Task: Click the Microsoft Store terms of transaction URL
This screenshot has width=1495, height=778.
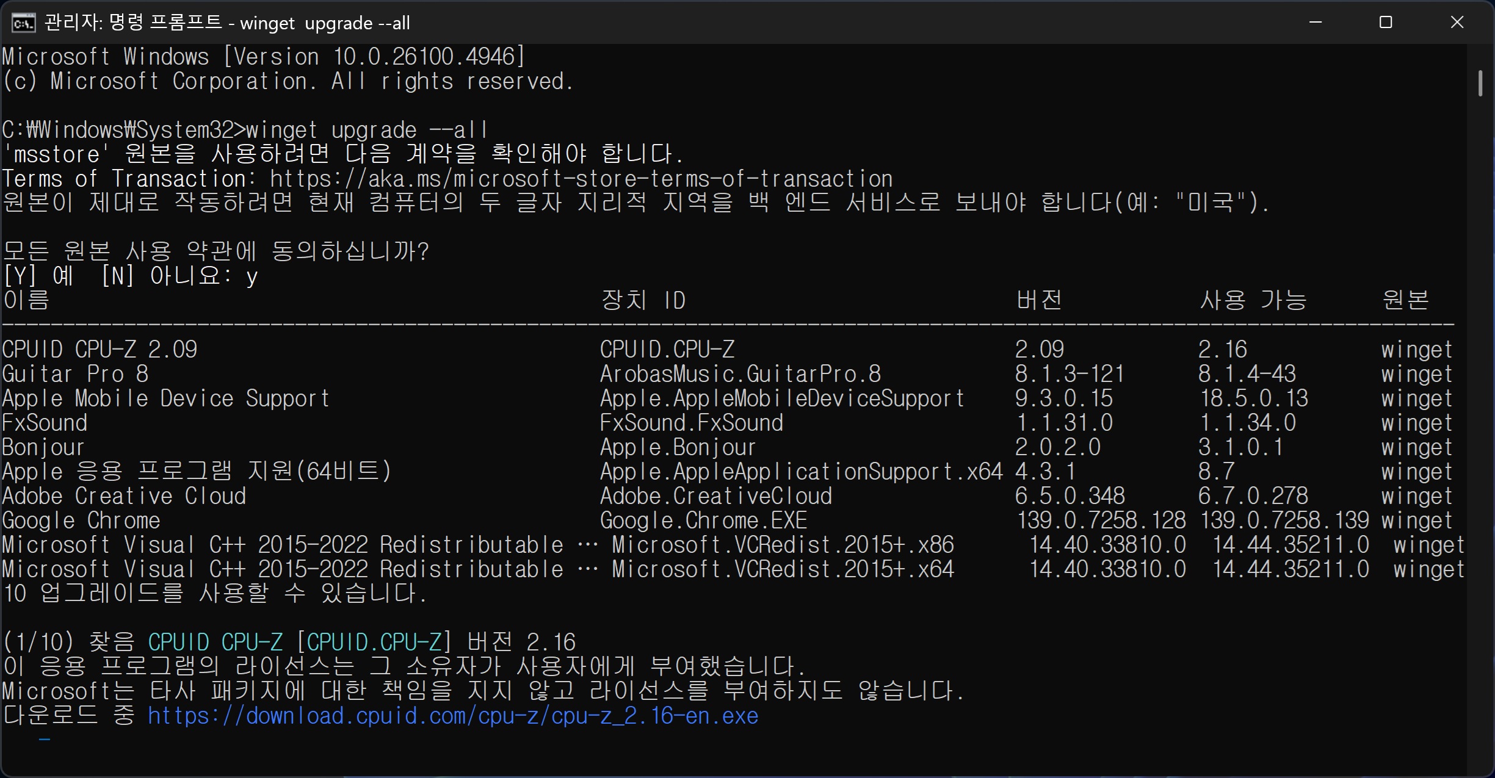Action: click(581, 179)
